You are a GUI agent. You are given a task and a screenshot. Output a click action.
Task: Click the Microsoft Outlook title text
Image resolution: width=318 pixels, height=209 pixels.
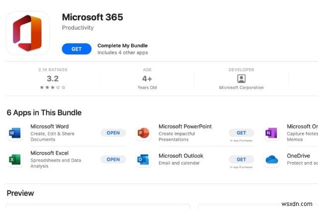[x=181, y=156]
